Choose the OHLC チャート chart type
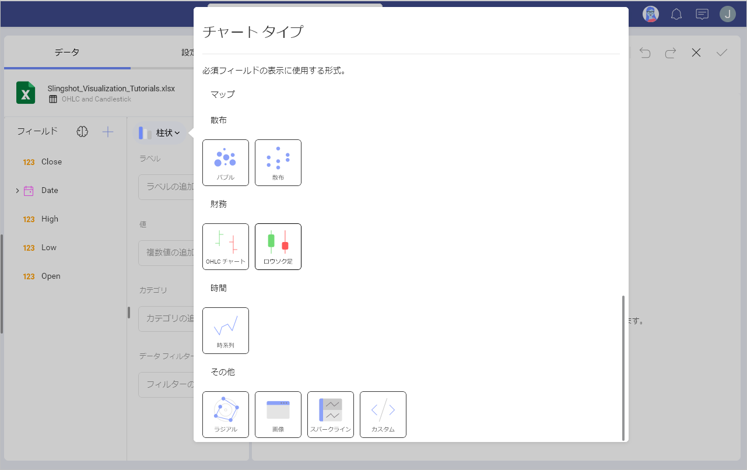This screenshot has height=470, width=747. [x=226, y=247]
